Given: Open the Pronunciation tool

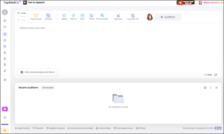Looking at the screenshot, I should 102,15.
